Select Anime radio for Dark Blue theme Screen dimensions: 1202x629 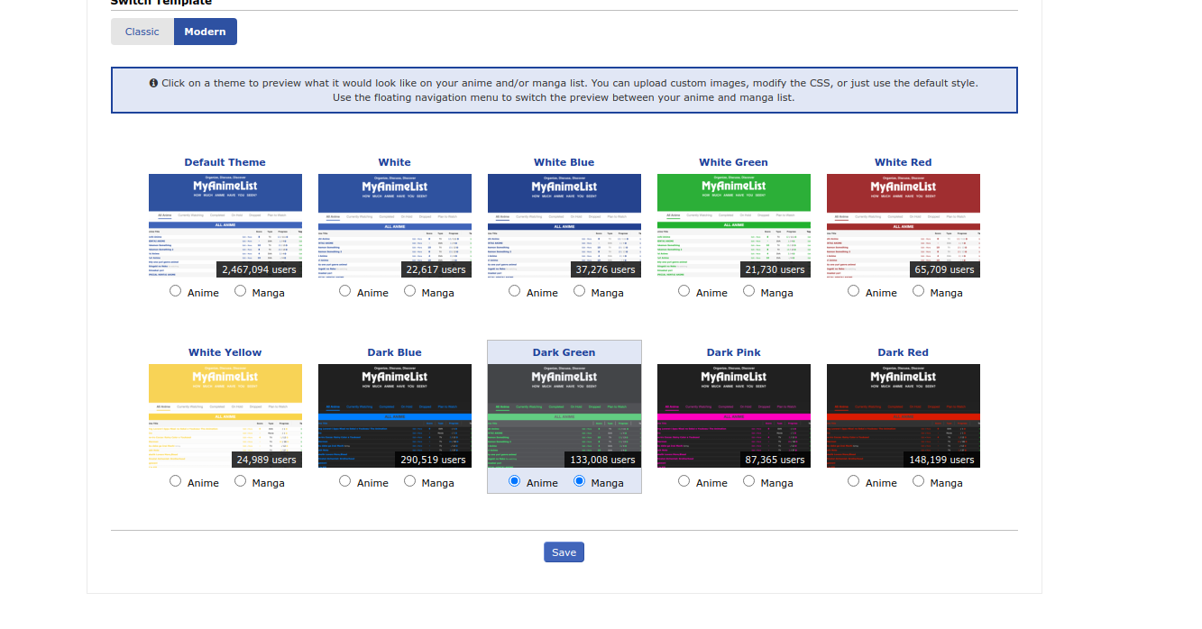coord(344,481)
